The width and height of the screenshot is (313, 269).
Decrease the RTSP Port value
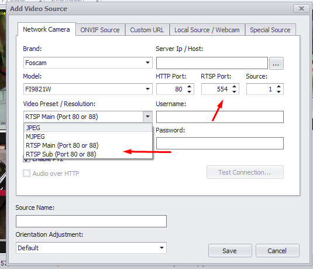235,91
